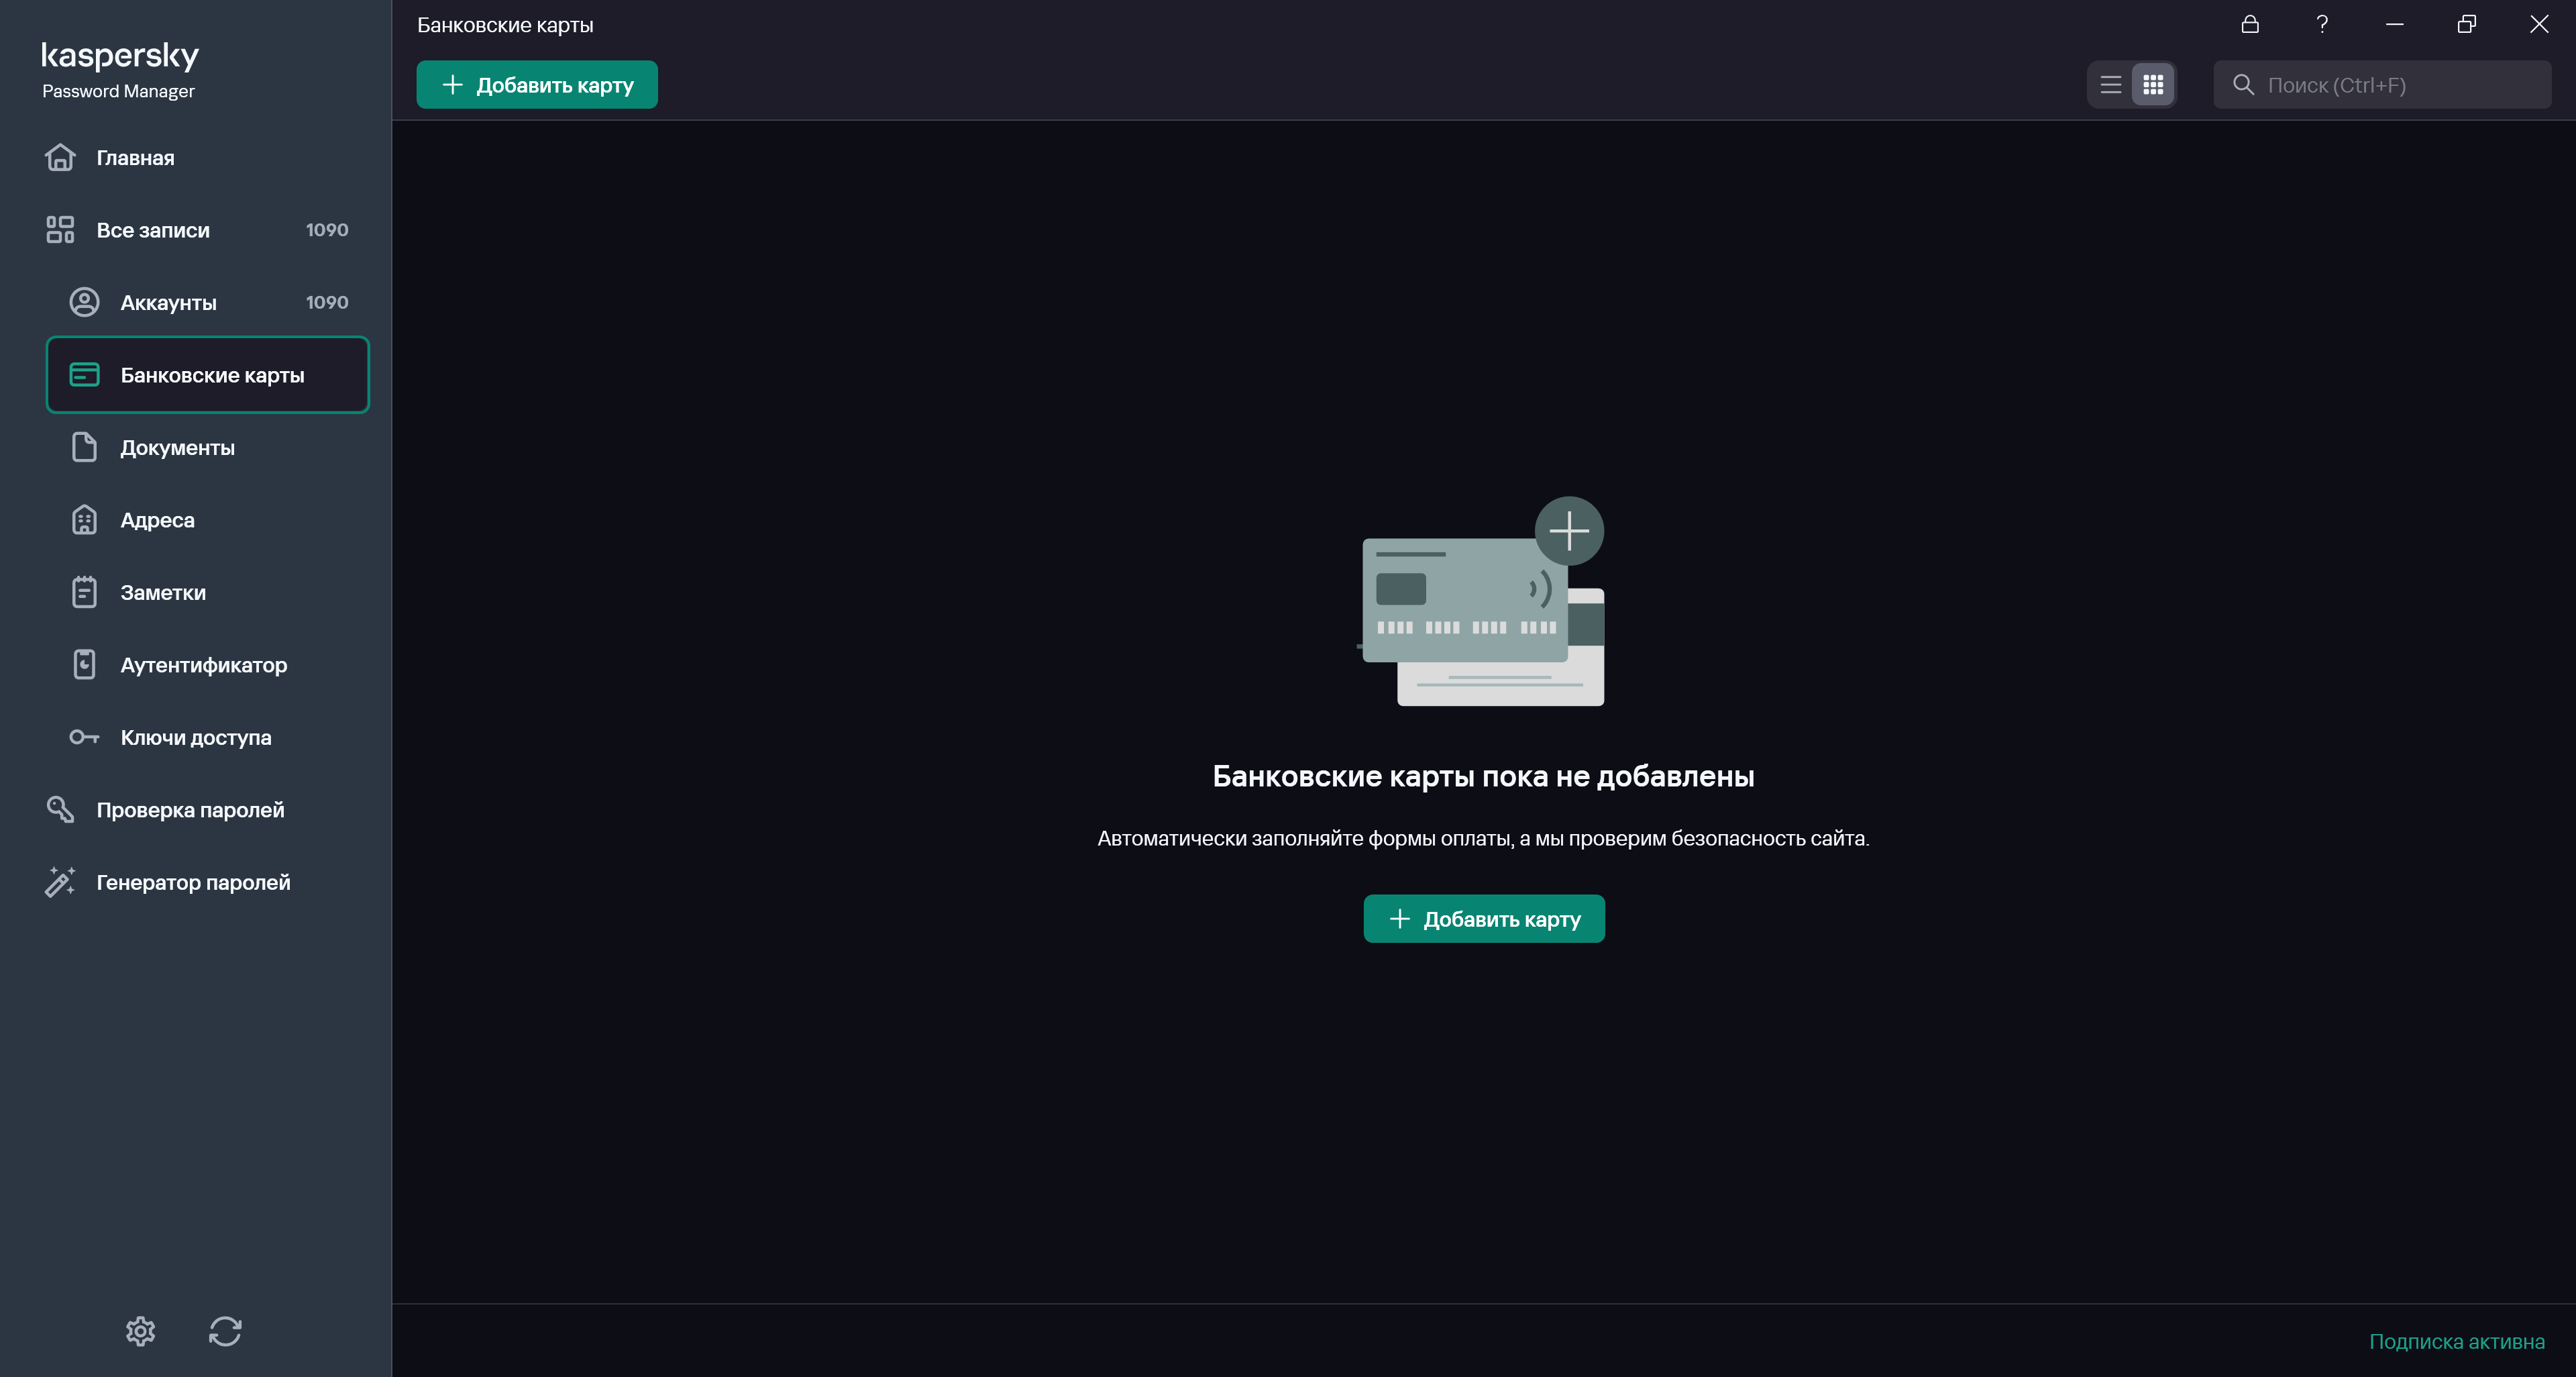The width and height of the screenshot is (2576, 1377).
Task: Select Адреса in the sidebar
Action: [x=157, y=520]
